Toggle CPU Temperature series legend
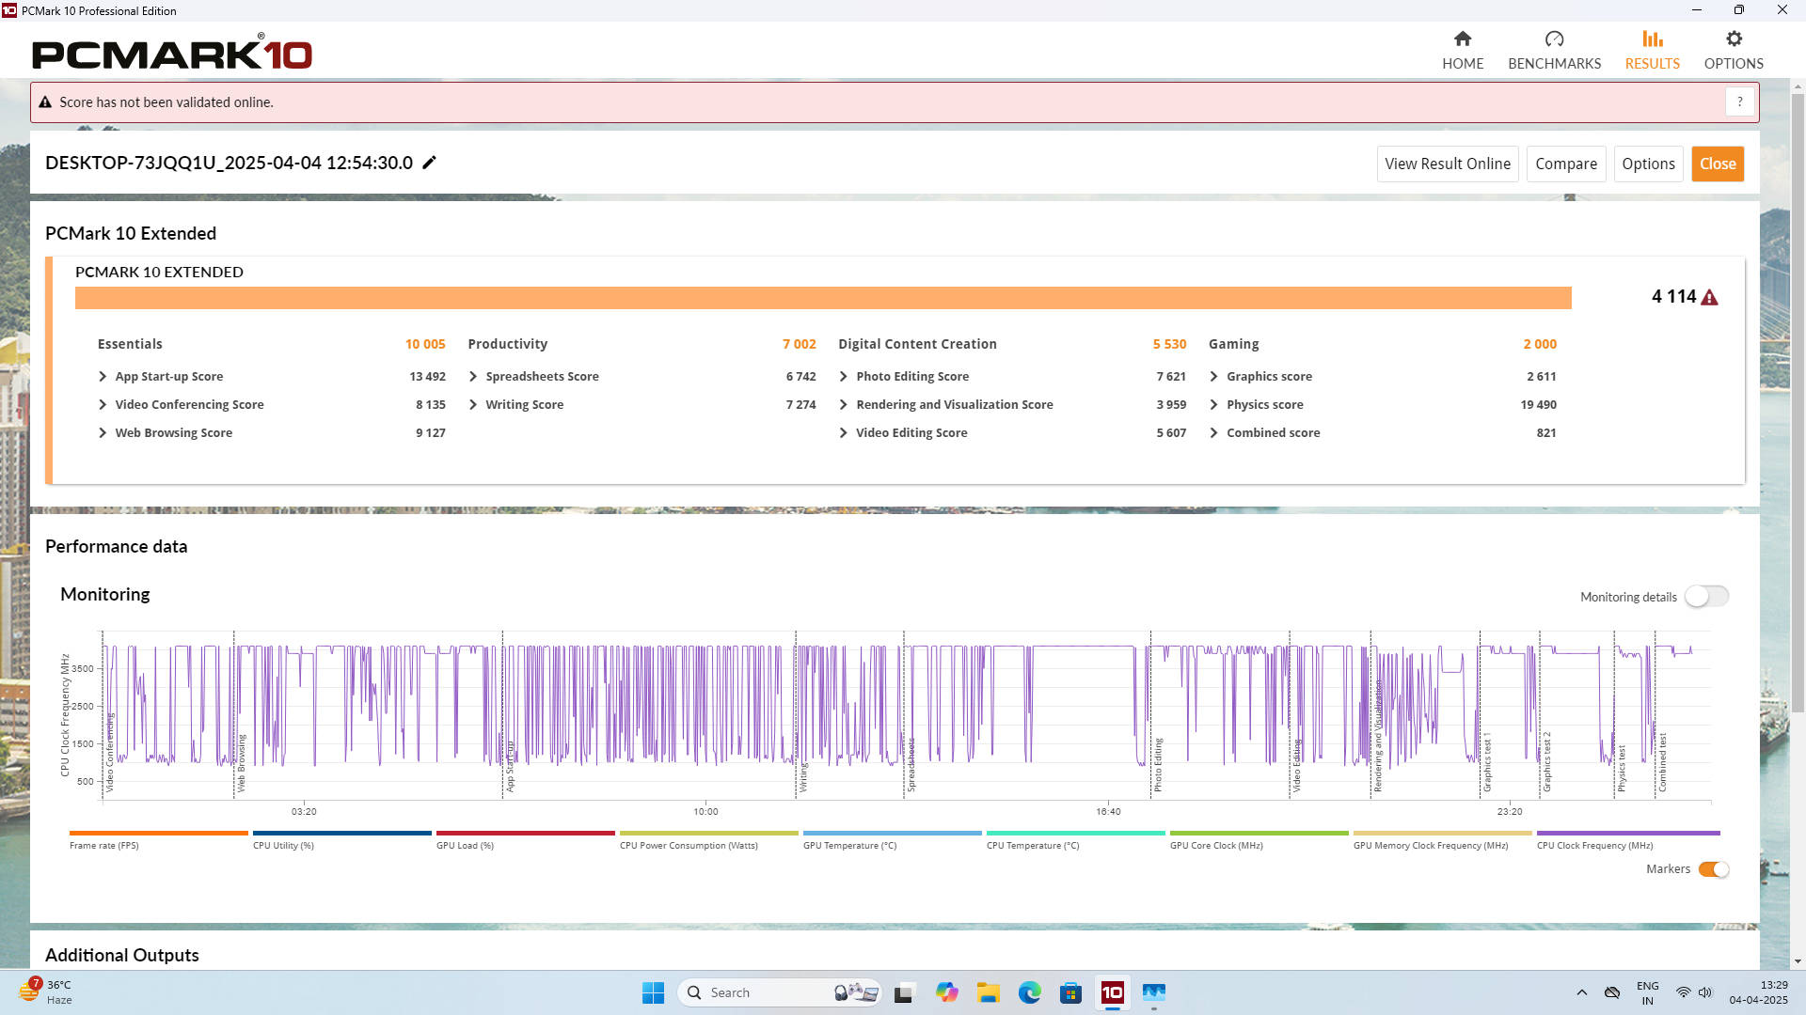 pyautogui.click(x=1075, y=839)
